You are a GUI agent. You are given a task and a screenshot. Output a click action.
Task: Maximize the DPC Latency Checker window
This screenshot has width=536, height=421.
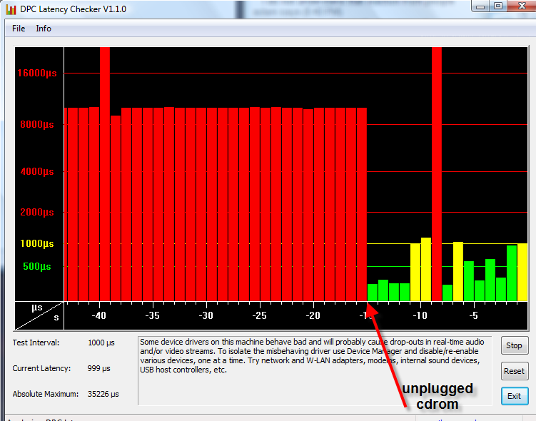(498, 6)
